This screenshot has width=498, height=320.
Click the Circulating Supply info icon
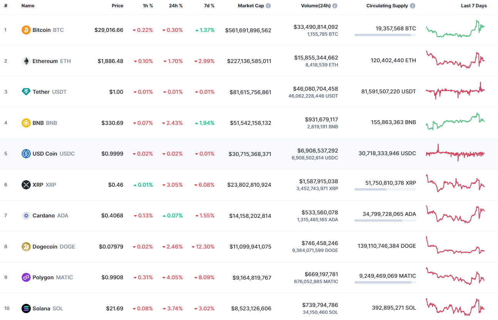[x=413, y=5]
